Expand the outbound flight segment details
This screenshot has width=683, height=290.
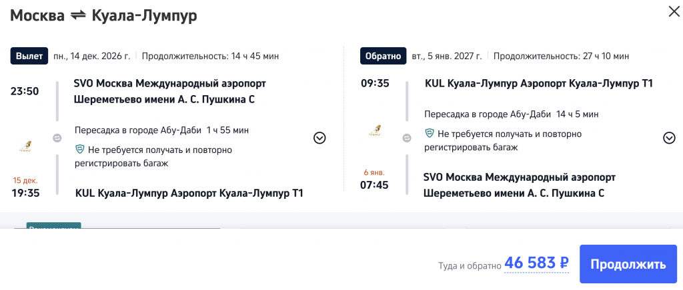pos(319,138)
